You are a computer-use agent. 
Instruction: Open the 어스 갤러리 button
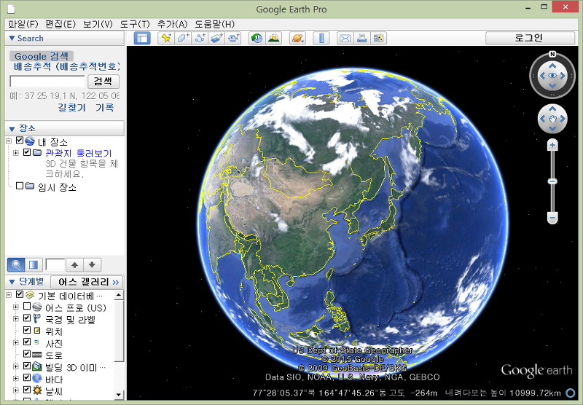[87, 282]
